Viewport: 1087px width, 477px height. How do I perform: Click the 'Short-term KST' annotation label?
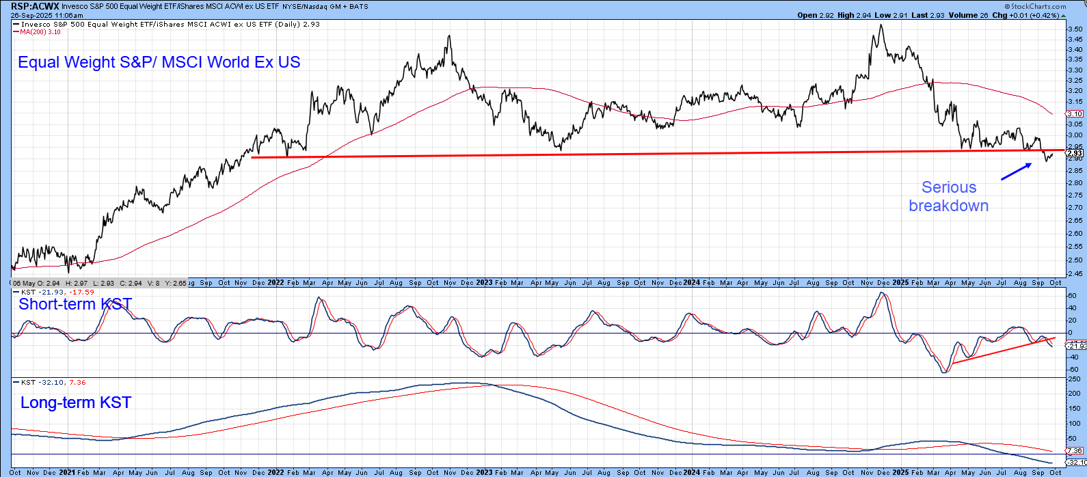pyautogui.click(x=75, y=304)
